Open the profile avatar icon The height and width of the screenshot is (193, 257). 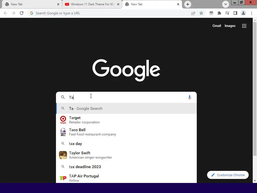(243, 13)
